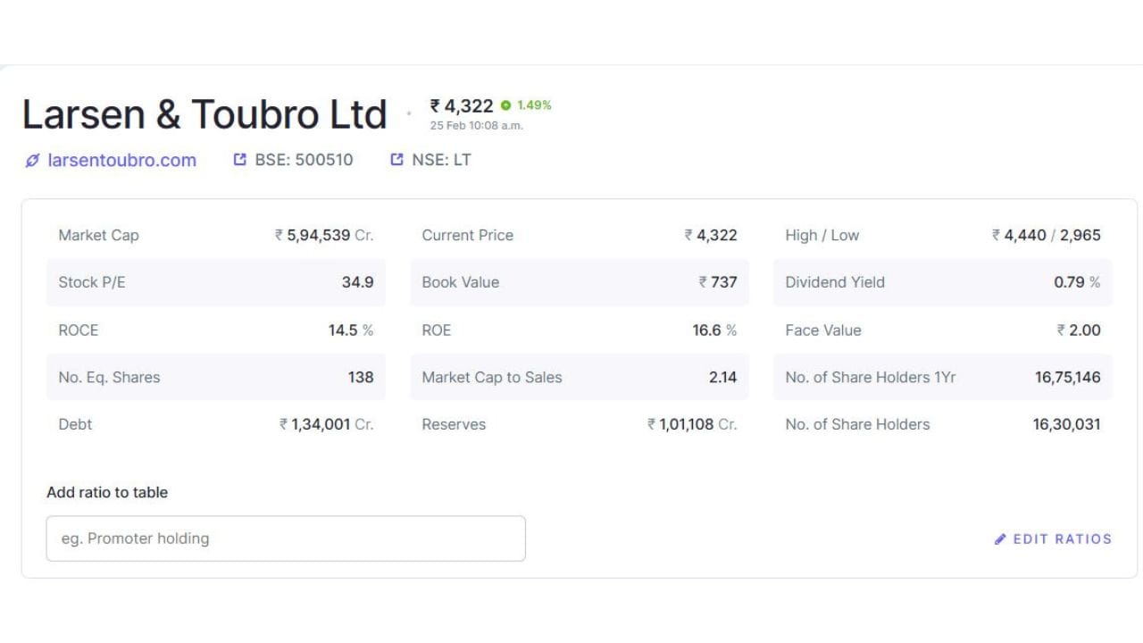Image resolution: width=1143 pixels, height=643 pixels.
Task: Click the external link icon before NSE
Action: pos(396,160)
